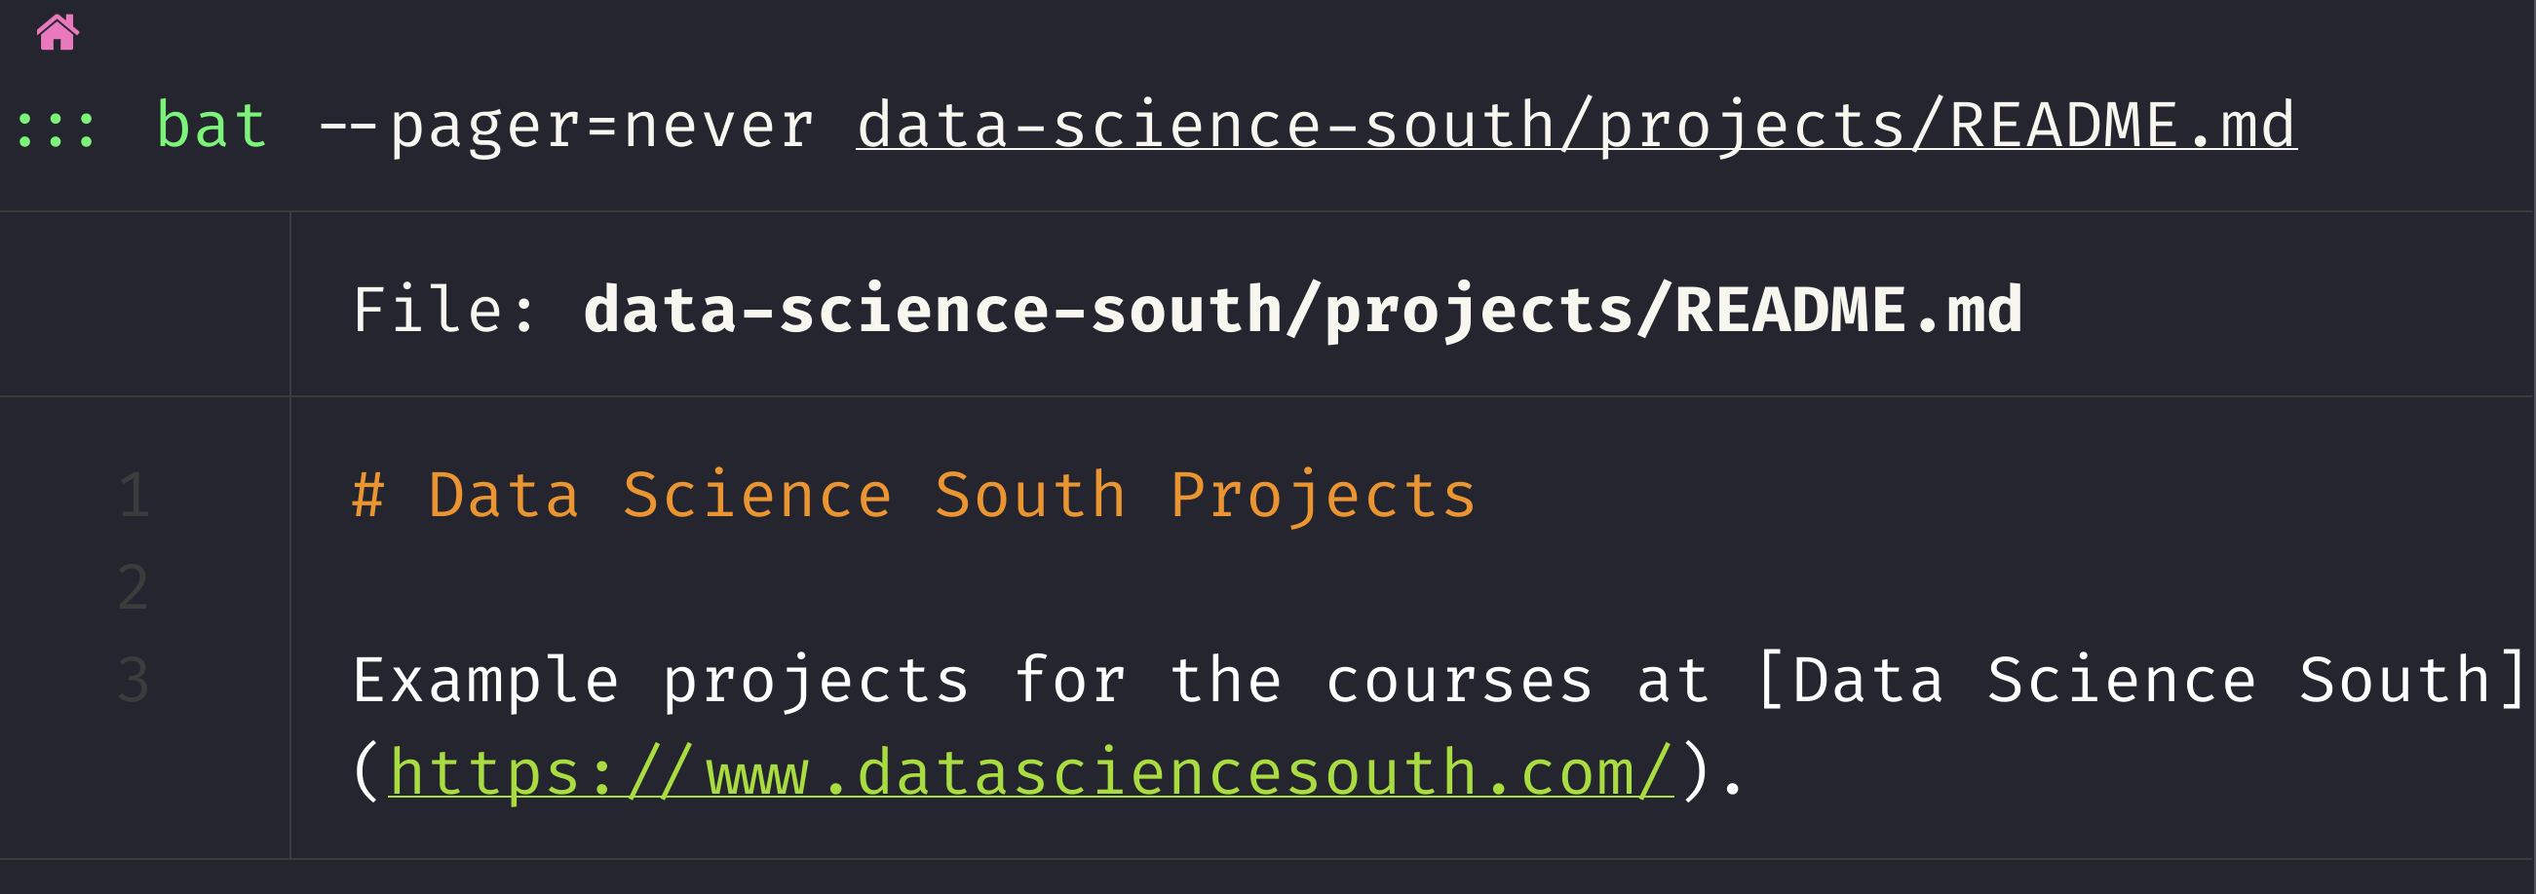Open the datasciencesouth.com URL
The height and width of the screenshot is (894, 2536).
click(1031, 773)
